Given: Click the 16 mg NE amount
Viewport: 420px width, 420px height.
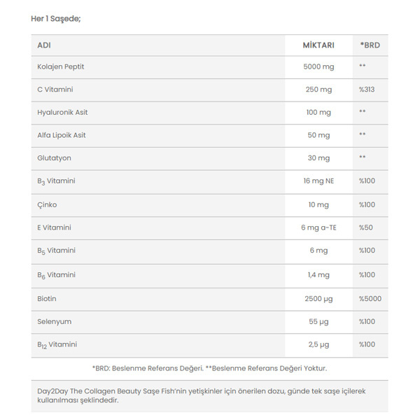Looking at the screenshot, I should pyautogui.click(x=318, y=181).
